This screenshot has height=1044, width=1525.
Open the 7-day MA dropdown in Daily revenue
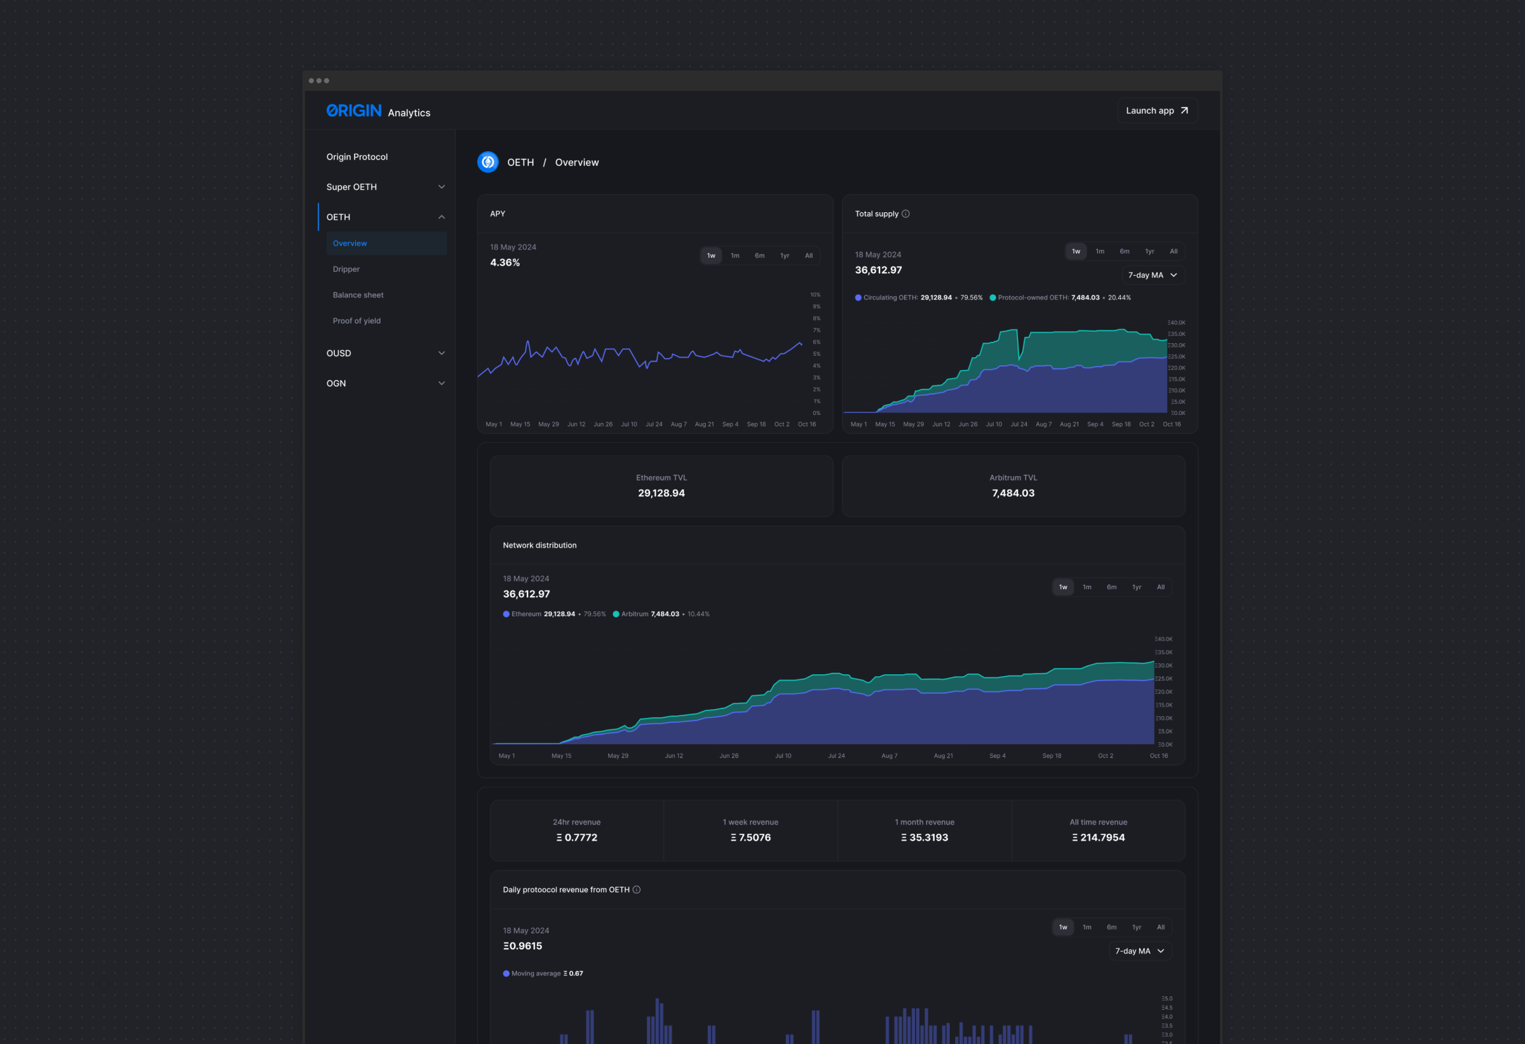click(x=1141, y=951)
